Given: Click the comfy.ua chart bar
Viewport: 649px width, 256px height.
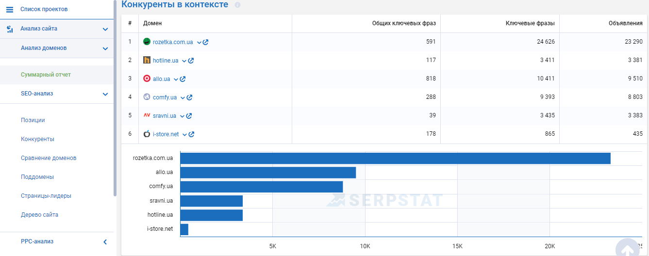Looking at the screenshot, I should pos(262,187).
